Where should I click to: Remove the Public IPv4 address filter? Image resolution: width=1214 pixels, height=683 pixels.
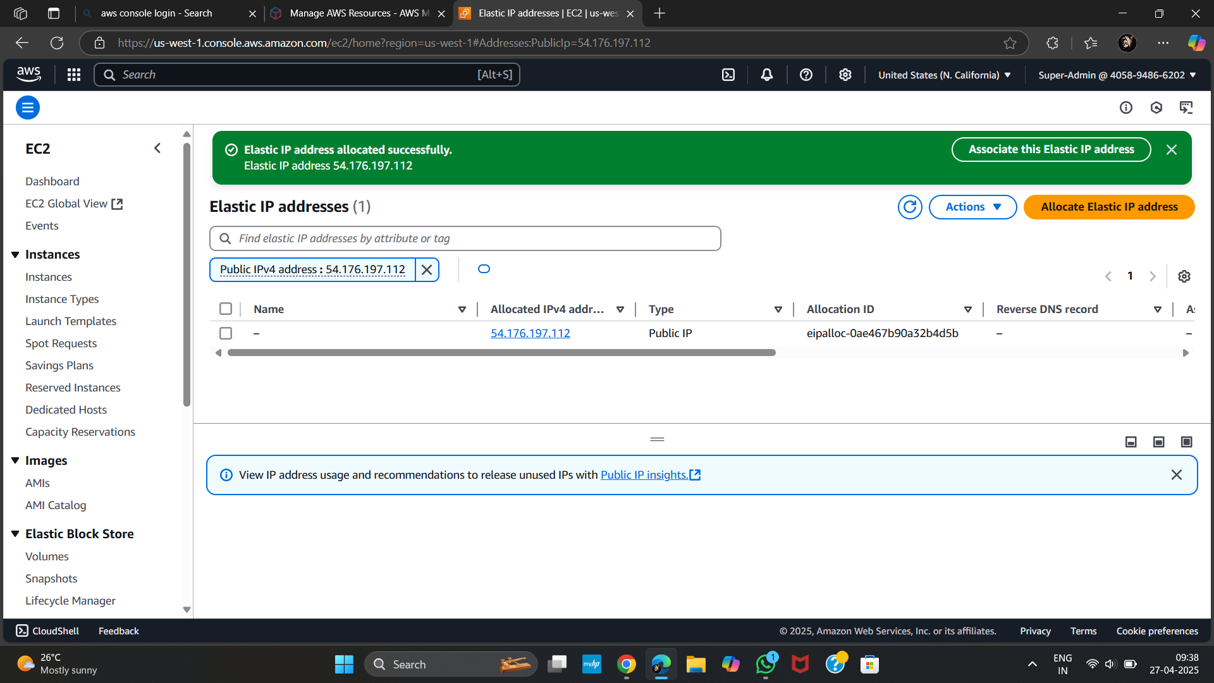427,269
